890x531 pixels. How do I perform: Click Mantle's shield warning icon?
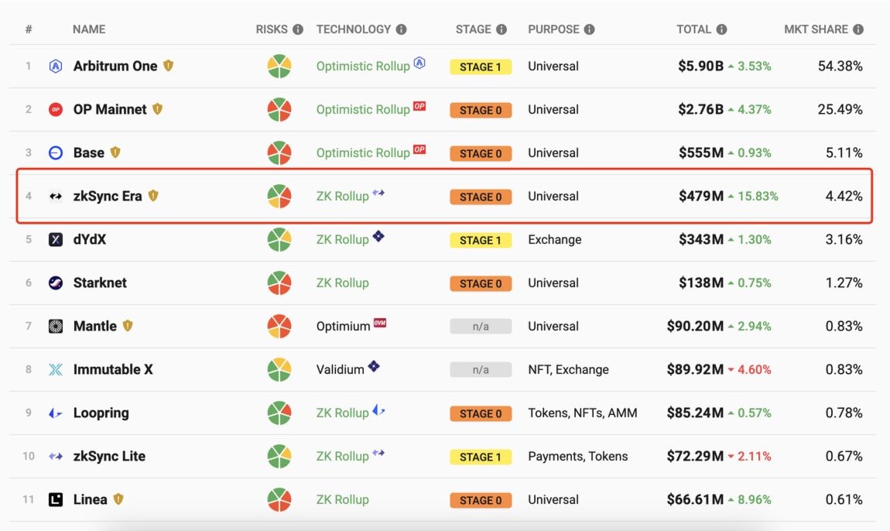(128, 325)
